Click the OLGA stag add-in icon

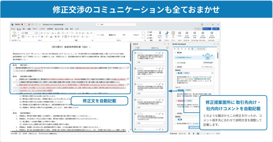[195, 33]
